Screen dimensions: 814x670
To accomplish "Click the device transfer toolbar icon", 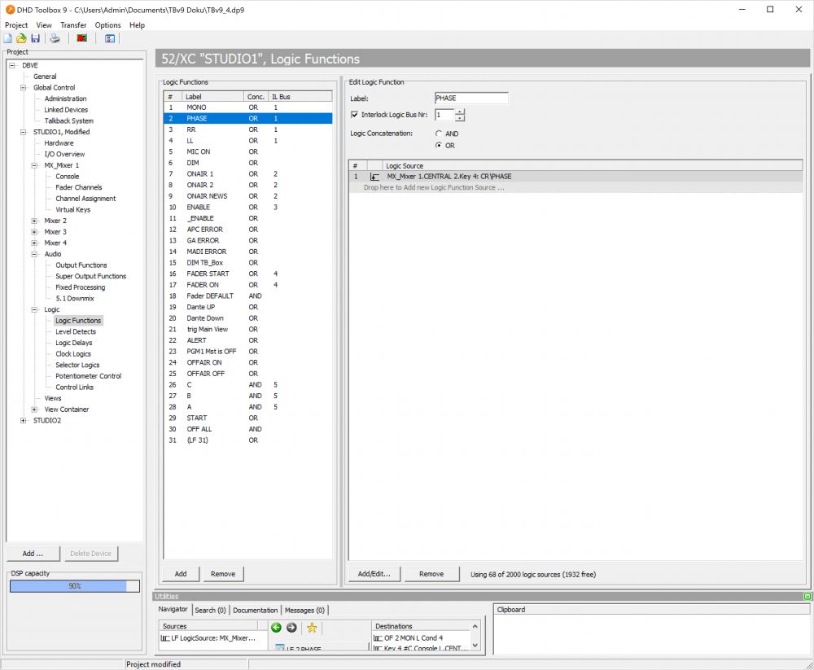I will point(81,38).
